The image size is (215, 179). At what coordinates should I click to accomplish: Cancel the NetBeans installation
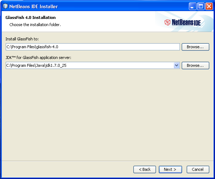click(x=198, y=169)
